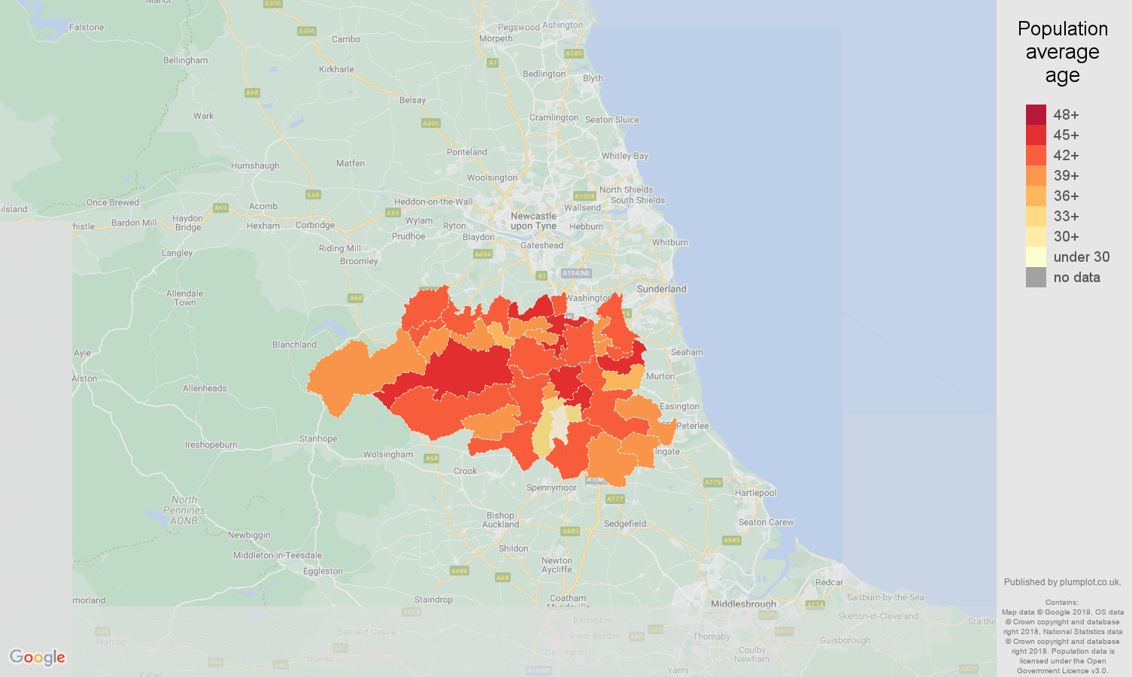Viewport: 1132px width, 677px height.
Task: Click the Corbridge label
Action: [315, 225]
